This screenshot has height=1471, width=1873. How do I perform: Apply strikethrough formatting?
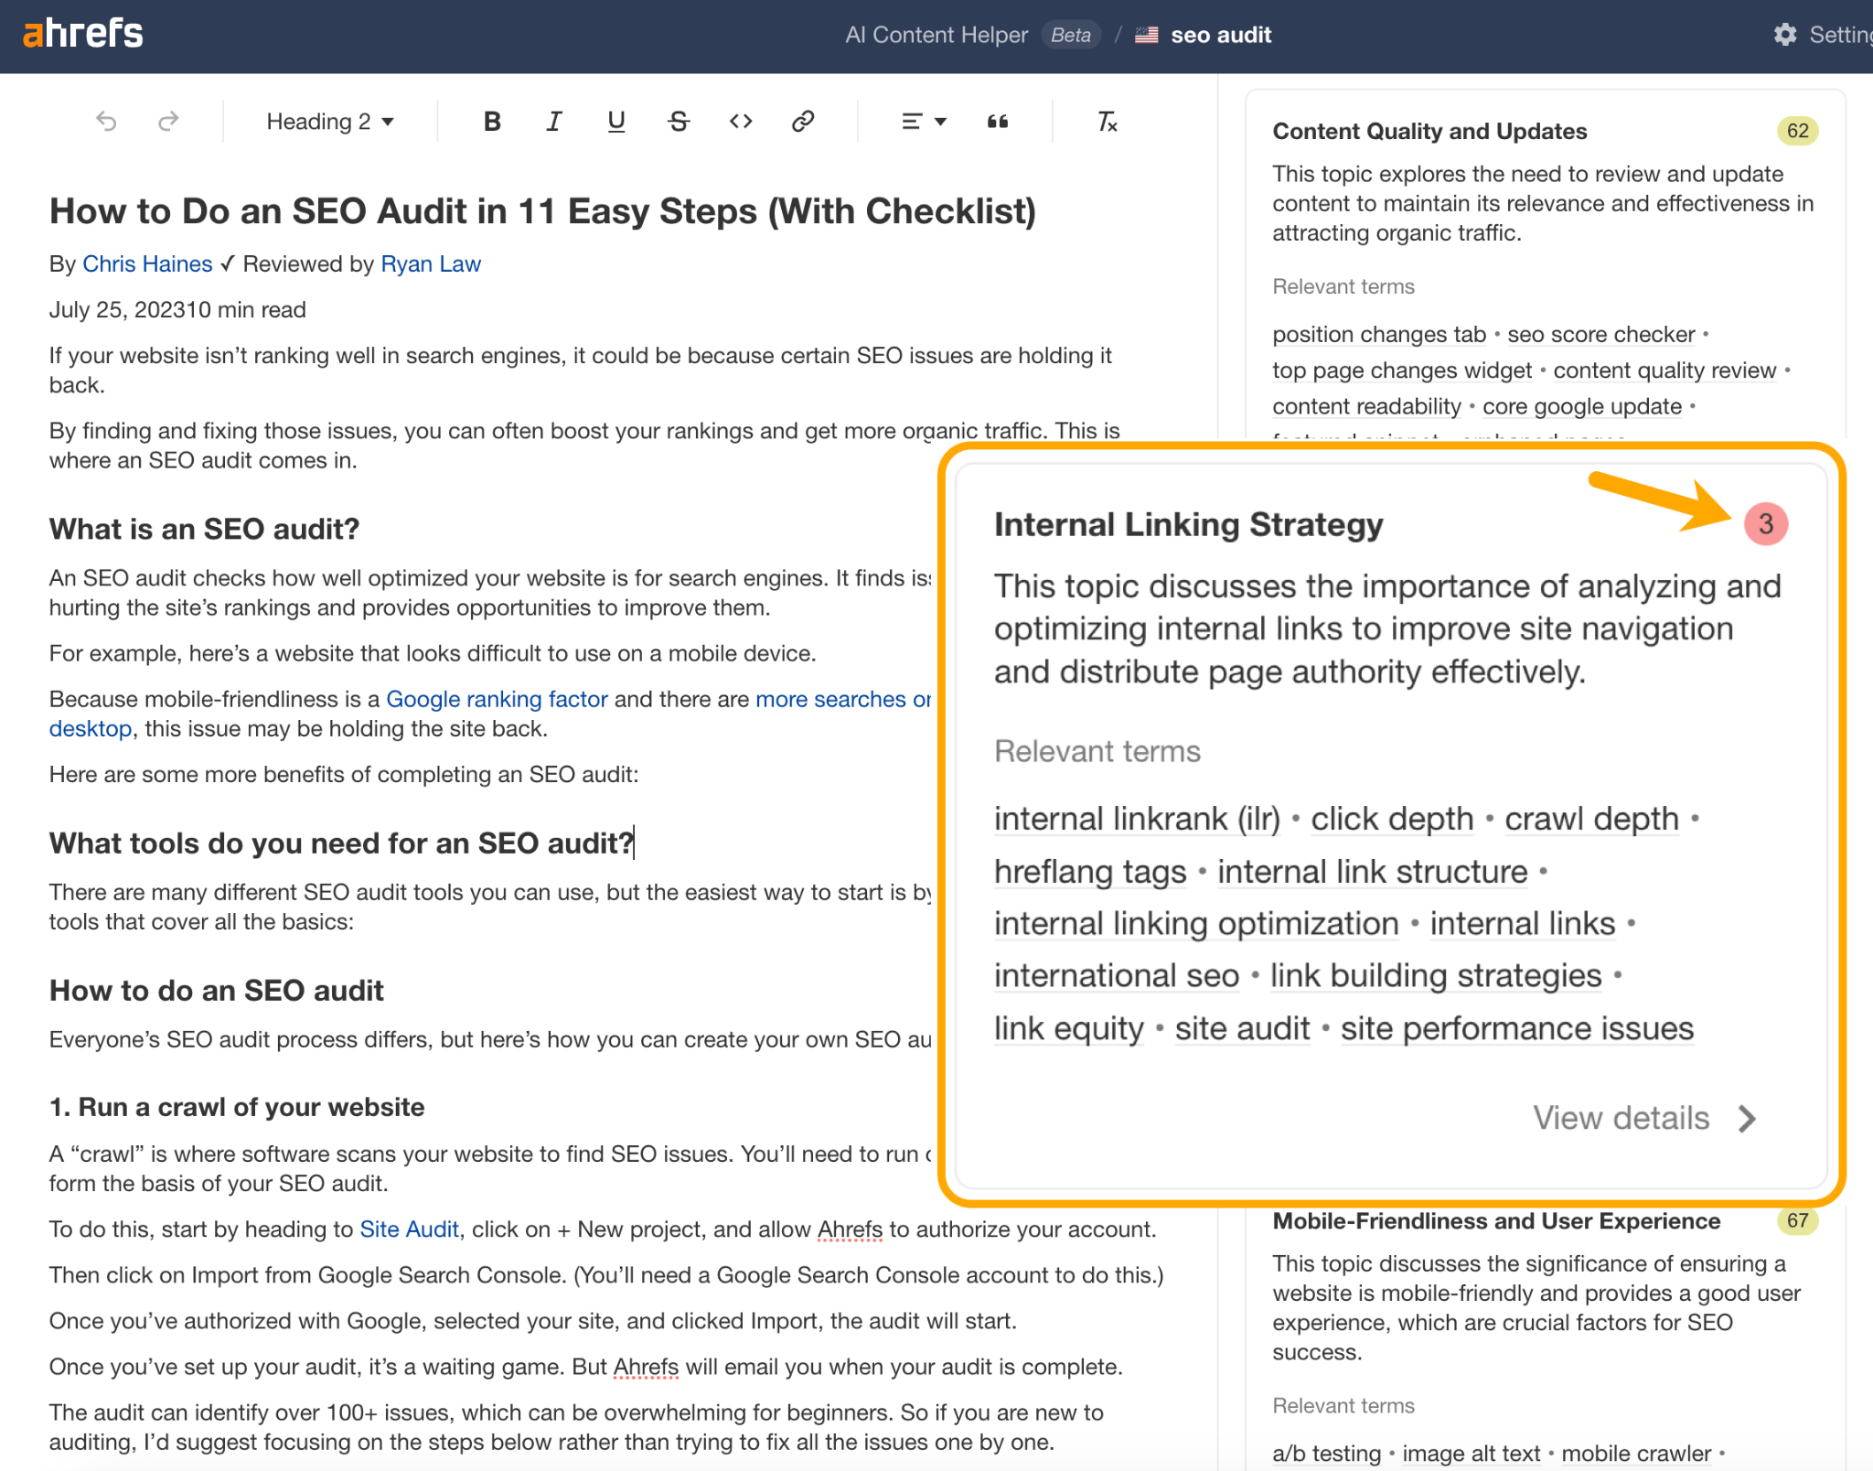click(678, 121)
